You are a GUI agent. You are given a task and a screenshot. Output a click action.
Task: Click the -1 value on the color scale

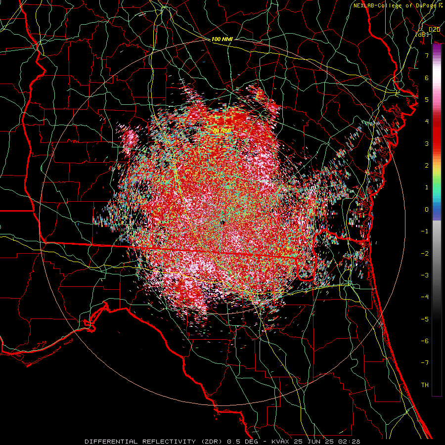click(x=425, y=231)
